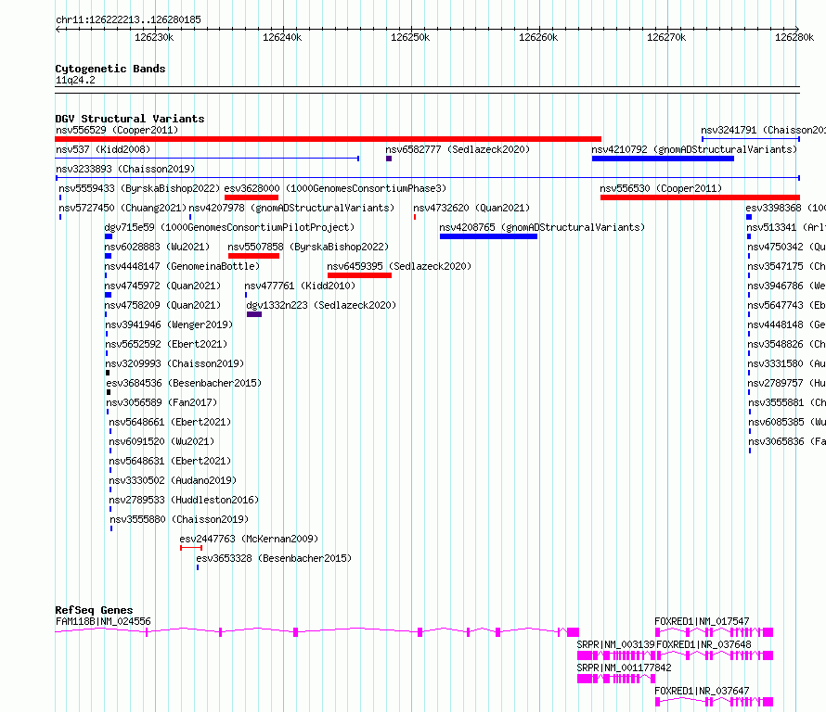Open the nsv3331580 variant label
The image size is (826, 712).
pyautogui.click(x=786, y=363)
